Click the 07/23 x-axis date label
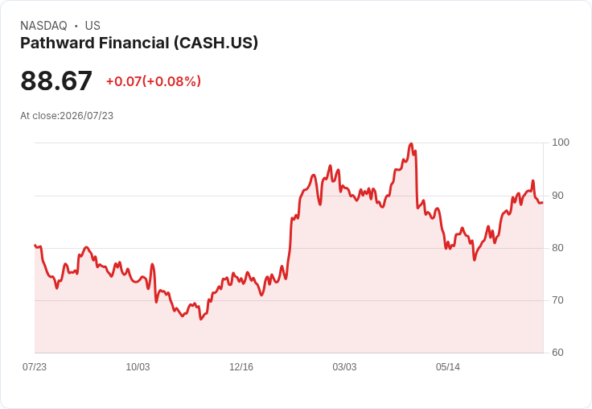Image resolution: width=592 pixels, height=409 pixels. [x=35, y=366]
